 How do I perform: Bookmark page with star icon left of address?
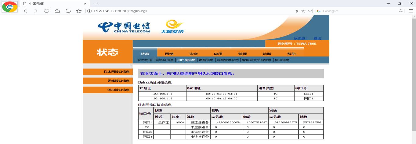coord(78,11)
